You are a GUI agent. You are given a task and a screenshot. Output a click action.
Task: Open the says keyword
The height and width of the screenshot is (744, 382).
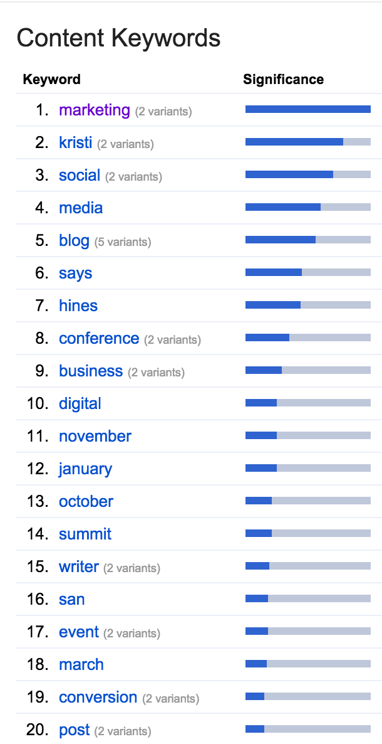click(75, 274)
